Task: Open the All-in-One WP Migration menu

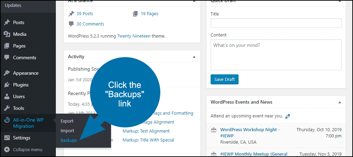Action: pyautogui.click(x=28, y=123)
